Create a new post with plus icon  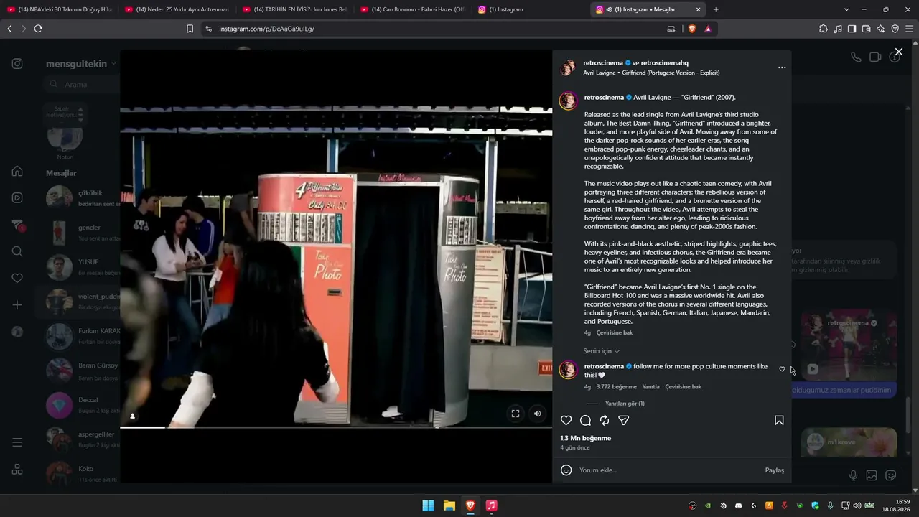[x=17, y=305]
